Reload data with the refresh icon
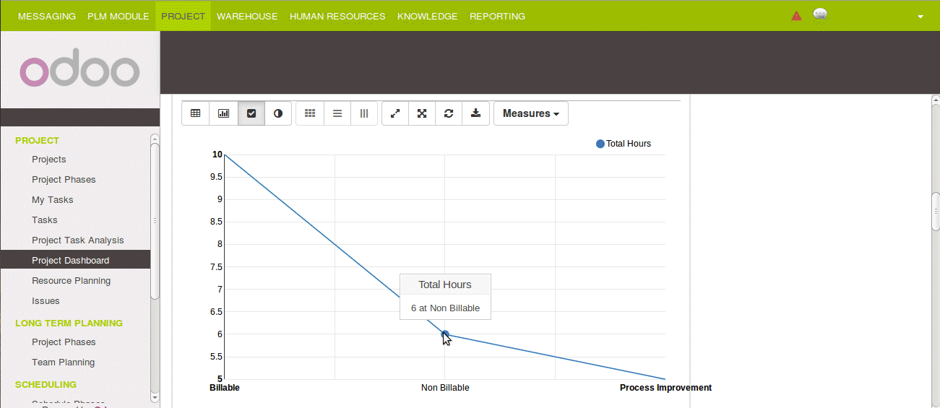This screenshot has width=940, height=408. [449, 113]
